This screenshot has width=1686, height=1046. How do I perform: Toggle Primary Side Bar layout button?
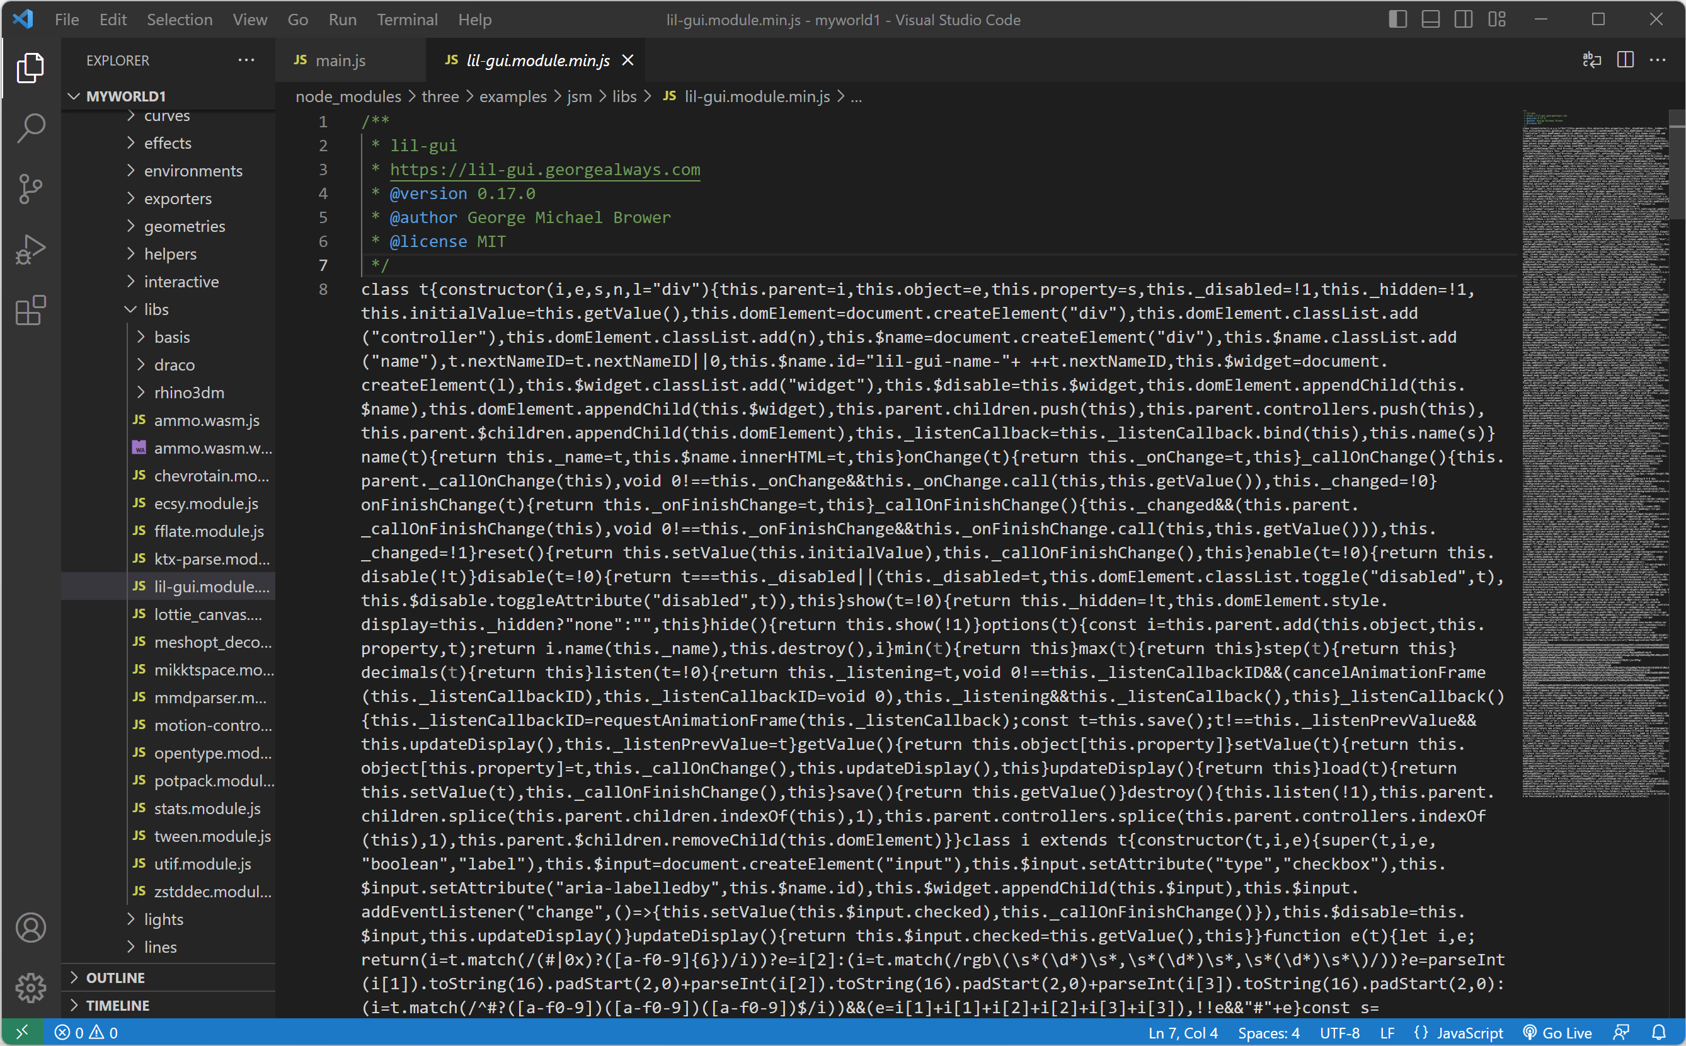pos(1397,20)
